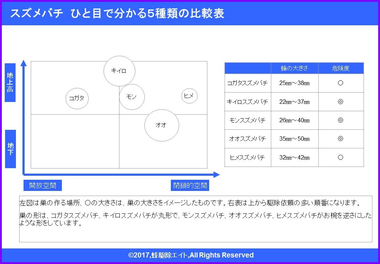Select the モンスズメバチ name cell
380x264 pixels.
pos(248,120)
